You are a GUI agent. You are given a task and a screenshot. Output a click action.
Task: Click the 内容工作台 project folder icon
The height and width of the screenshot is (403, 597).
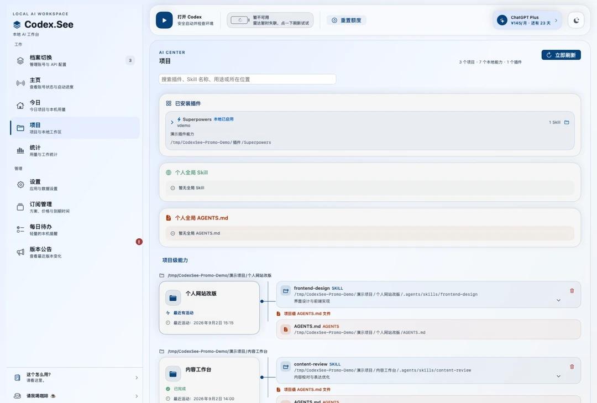coord(173,374)
